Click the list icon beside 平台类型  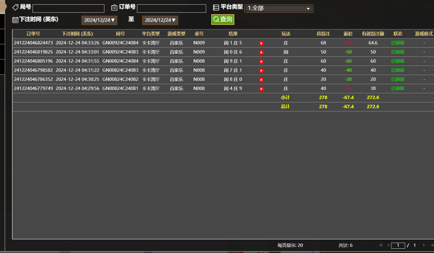(x=216, y=7)
